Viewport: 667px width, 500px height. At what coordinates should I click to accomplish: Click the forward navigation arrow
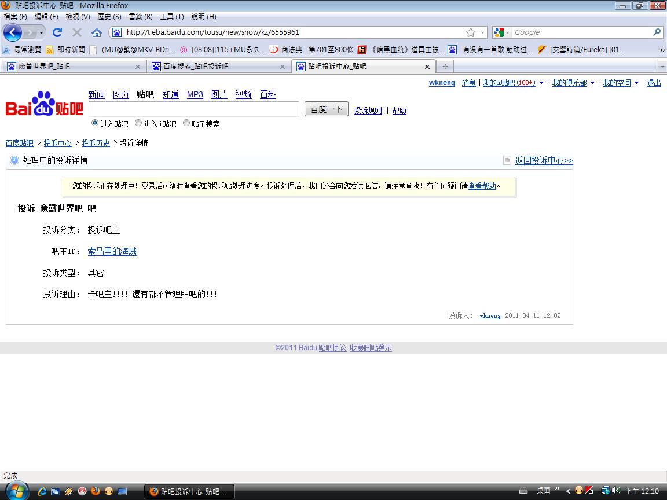click(x=30, y=32)
